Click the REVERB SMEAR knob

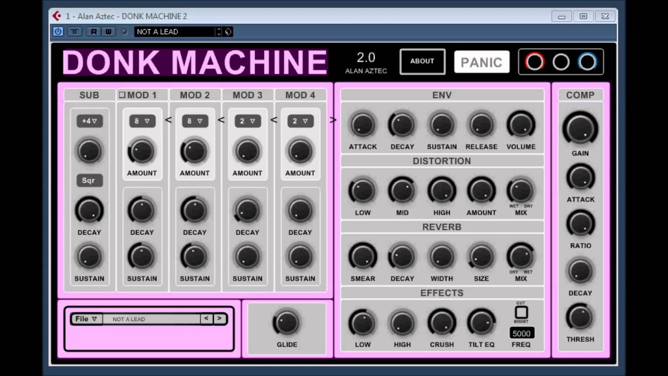point(363,257)
